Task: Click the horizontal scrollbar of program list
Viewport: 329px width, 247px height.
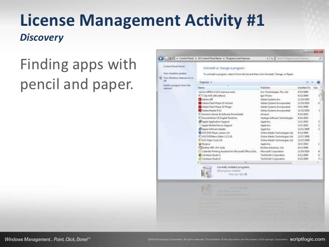Action: pos(246,162)
